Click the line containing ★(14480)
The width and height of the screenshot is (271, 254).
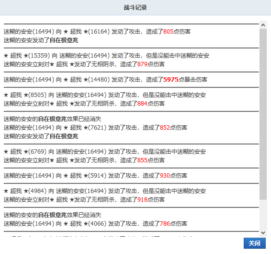click(105, 80)
